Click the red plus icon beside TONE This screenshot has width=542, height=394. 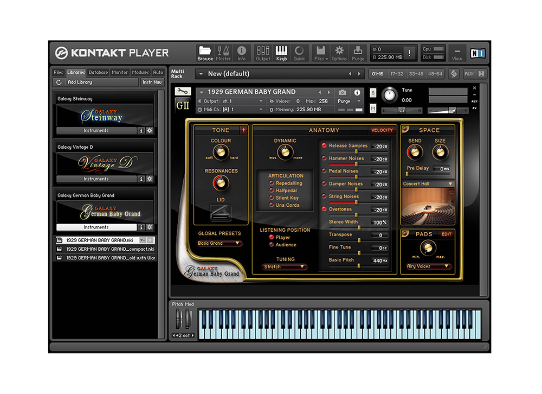coord(243,130)
